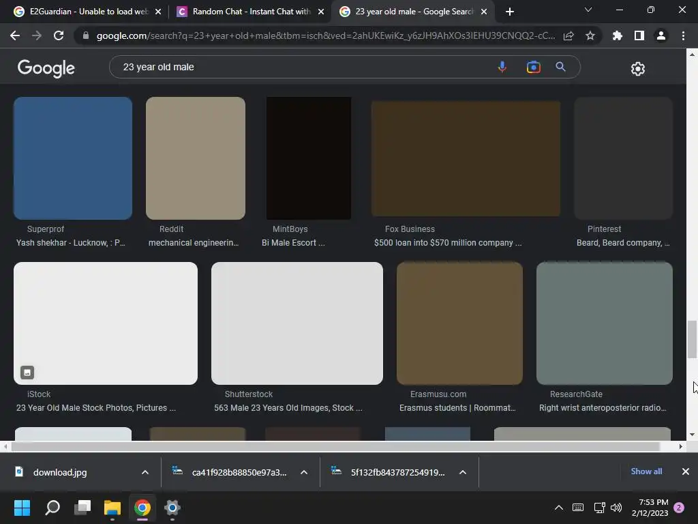
Task: Click the vertical scrollbar thumb
Action: click(692, 338)
